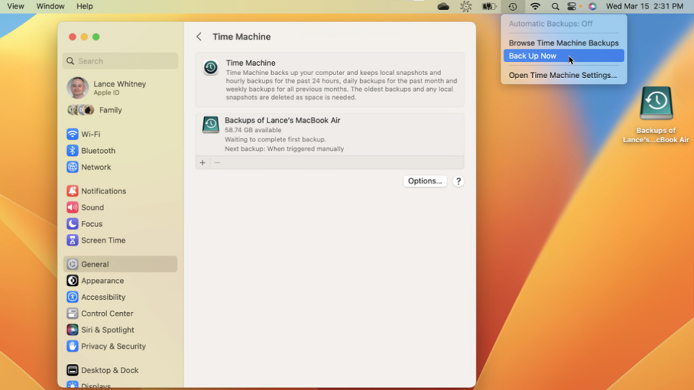
Task: Go back using the chevron arrow
Action: coord(199,37)
